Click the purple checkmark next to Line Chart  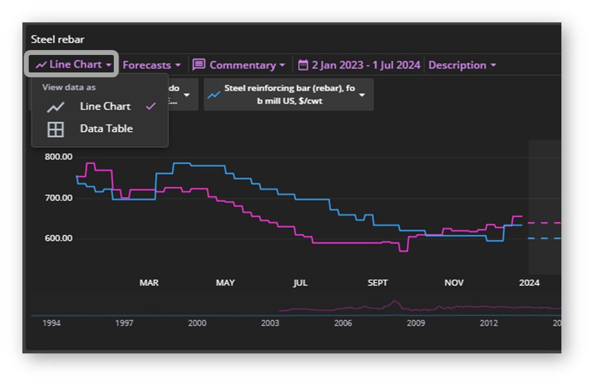[x=151, y=106]
